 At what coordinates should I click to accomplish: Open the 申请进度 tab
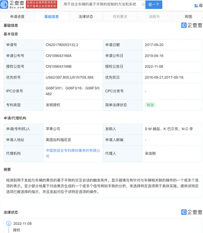pos(17,17)
